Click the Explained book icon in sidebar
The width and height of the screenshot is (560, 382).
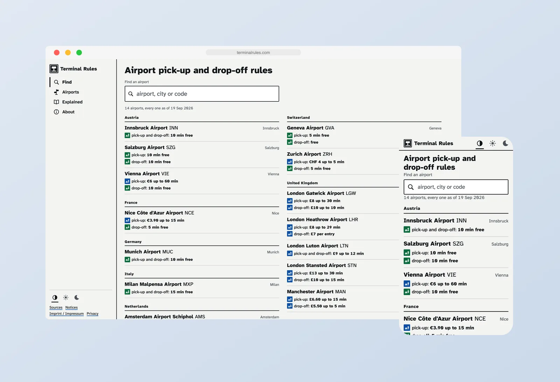(x=56, y=102)
